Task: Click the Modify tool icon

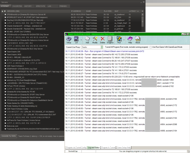Action: (95, 40)
